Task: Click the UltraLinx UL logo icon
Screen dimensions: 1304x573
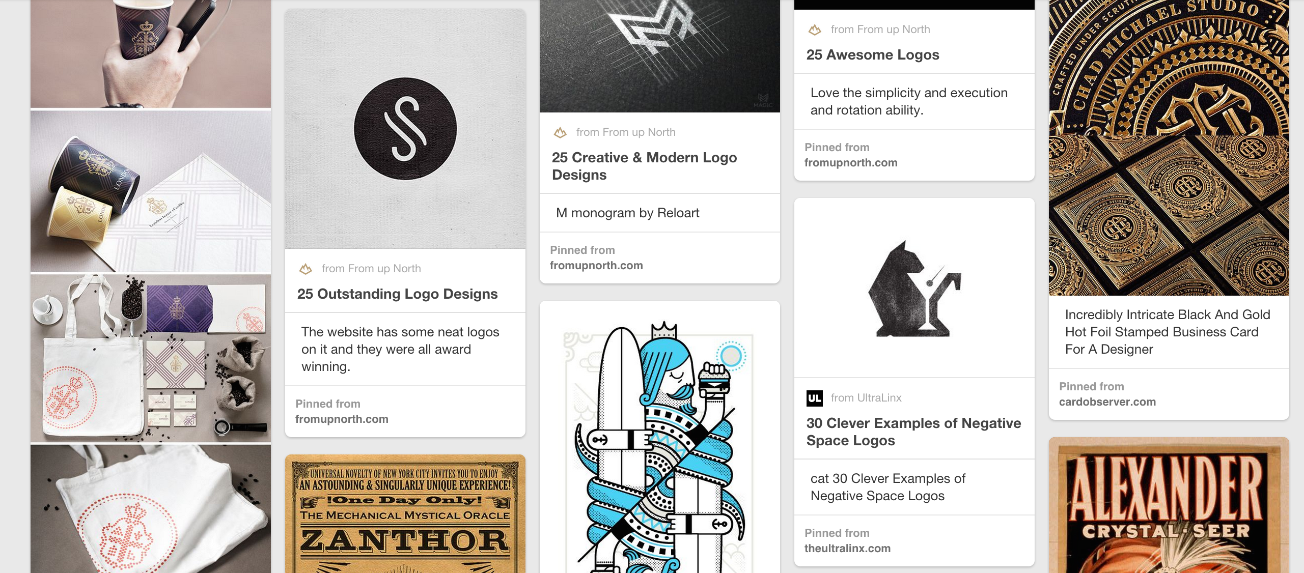Action: pyautogui.click(x=815, y=398)
